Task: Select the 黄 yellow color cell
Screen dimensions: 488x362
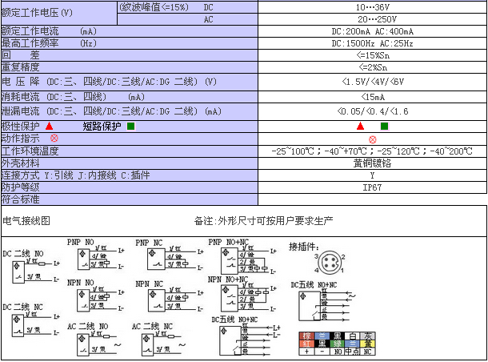Action: tap(367, 344)
